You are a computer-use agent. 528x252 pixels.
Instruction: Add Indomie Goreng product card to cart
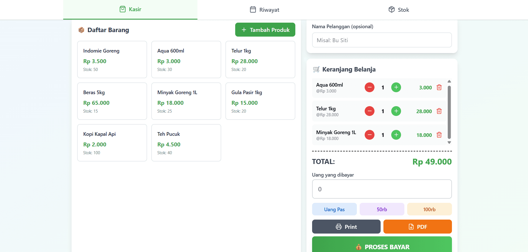[112, 60]
